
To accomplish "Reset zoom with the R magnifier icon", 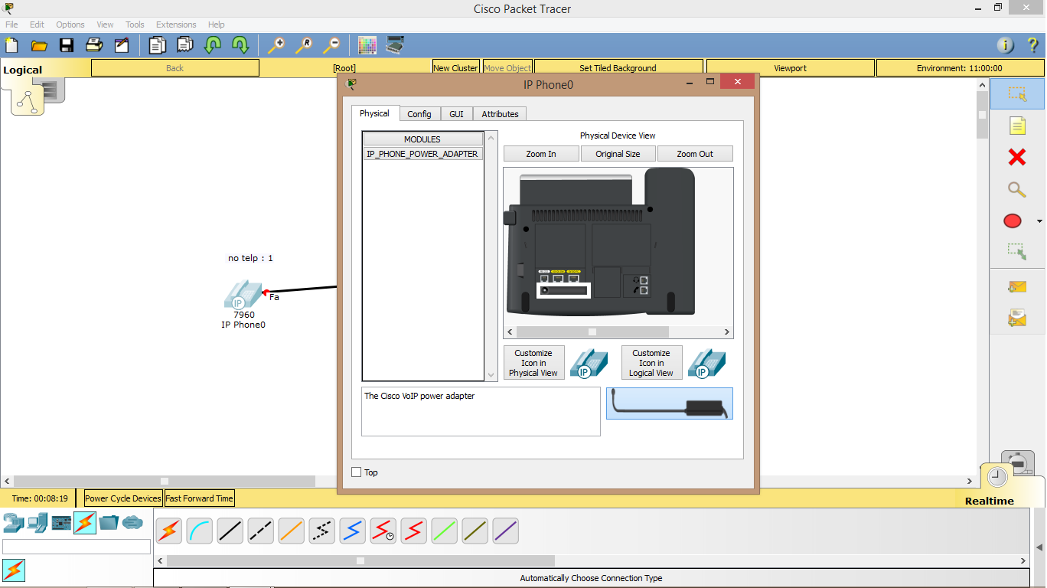I will pyautogui.click(x=304, y=45).
